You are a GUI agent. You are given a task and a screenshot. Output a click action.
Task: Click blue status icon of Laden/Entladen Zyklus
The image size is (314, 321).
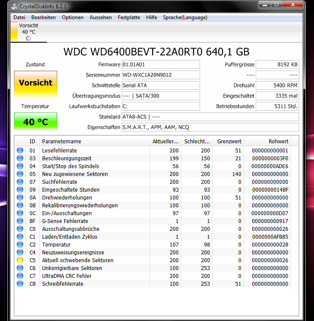click(20, 237)
